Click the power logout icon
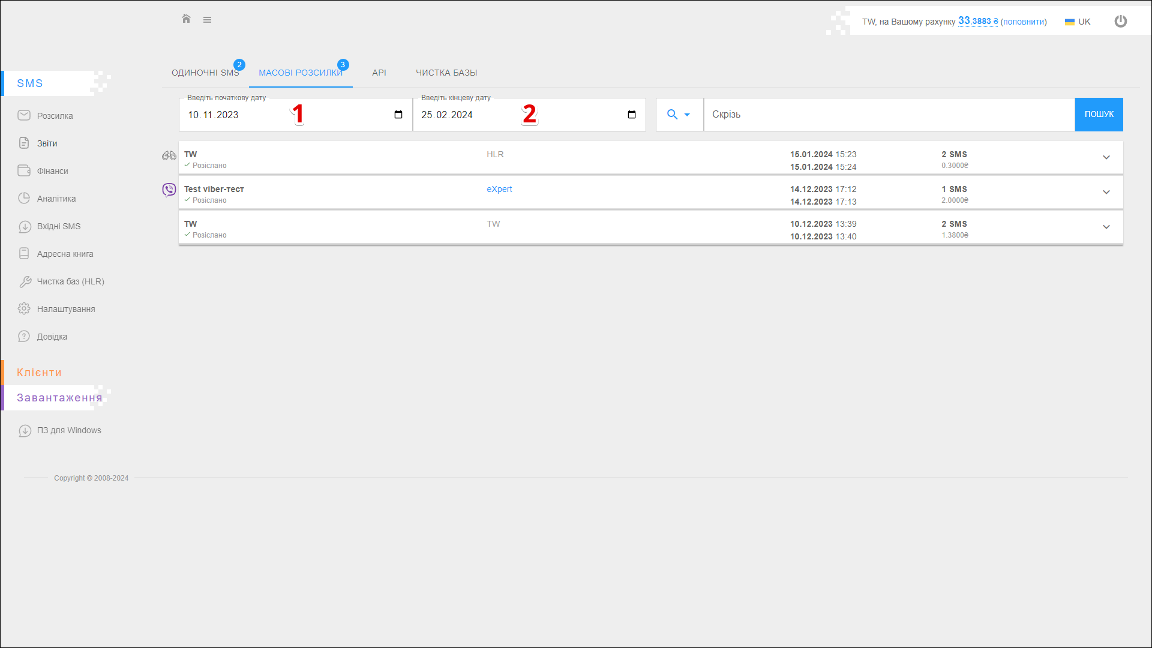Viewport: 1152px width, 648px height. [1120, 22]
